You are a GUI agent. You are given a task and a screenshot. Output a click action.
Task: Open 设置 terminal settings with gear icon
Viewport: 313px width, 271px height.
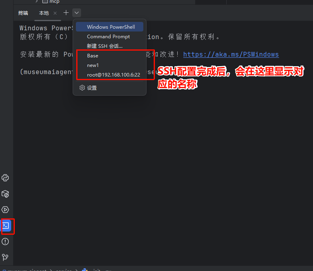[89, 88]
